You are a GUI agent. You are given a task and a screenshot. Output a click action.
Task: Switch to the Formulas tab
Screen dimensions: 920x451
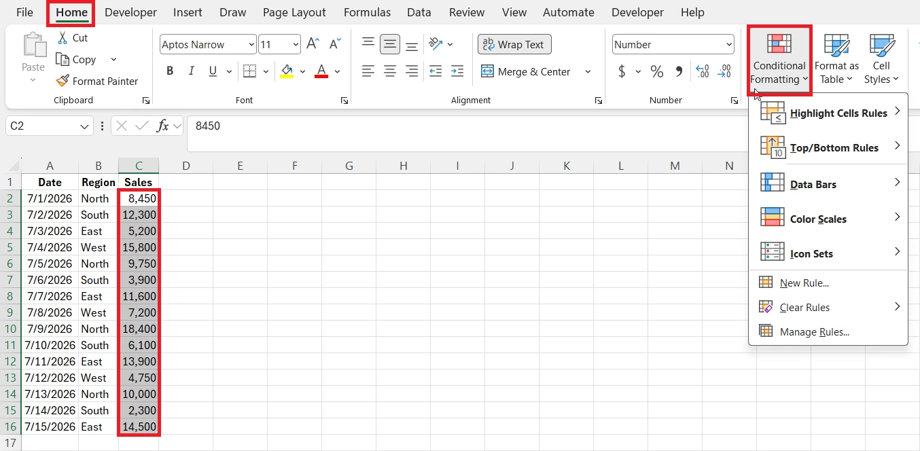coord(367,12)
